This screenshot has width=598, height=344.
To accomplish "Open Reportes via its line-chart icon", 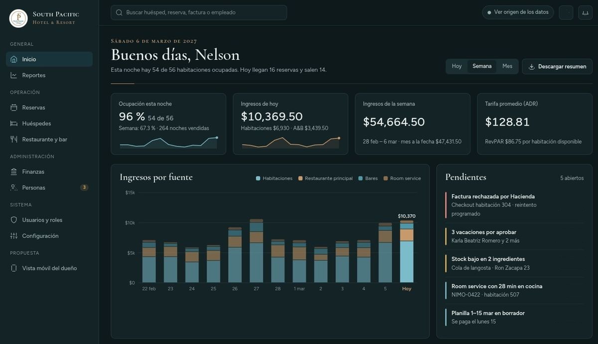I will pos(14,75).
